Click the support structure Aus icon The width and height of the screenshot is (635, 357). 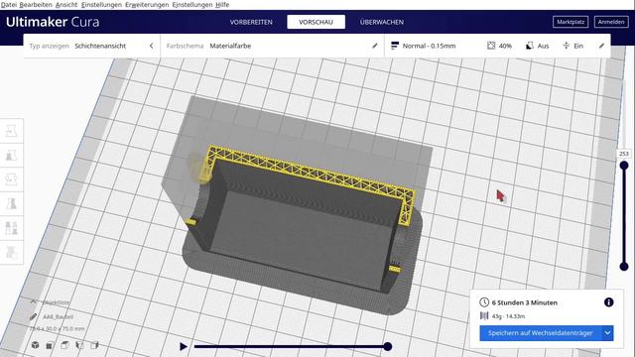tap(529, 46)
